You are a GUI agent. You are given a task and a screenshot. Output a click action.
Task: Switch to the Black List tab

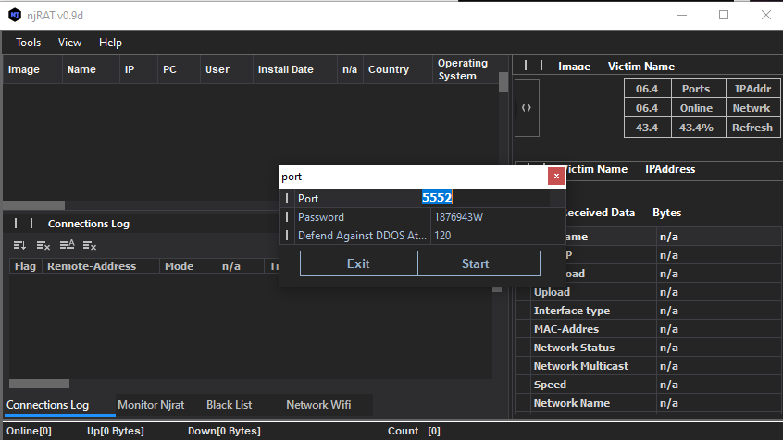pos(230,405)
